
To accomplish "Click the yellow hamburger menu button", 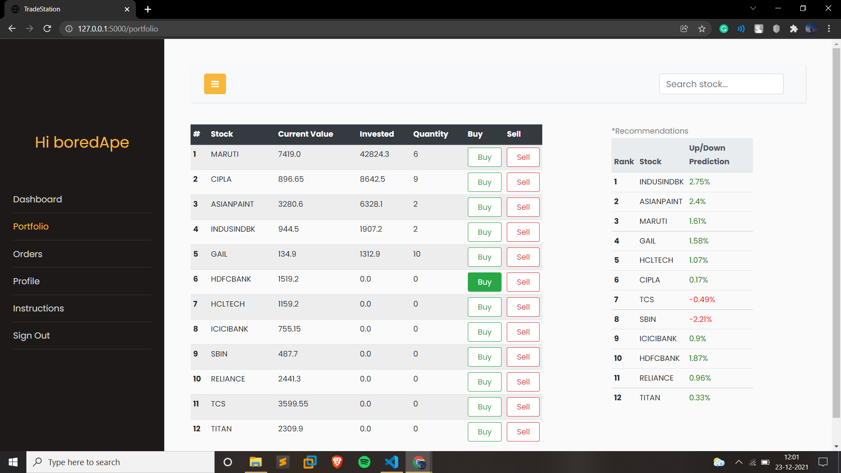I will tap(215, 84).
